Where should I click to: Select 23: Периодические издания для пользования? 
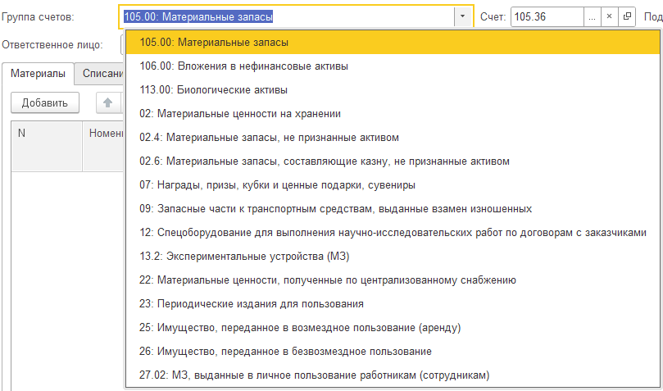[x=393, y=304]
